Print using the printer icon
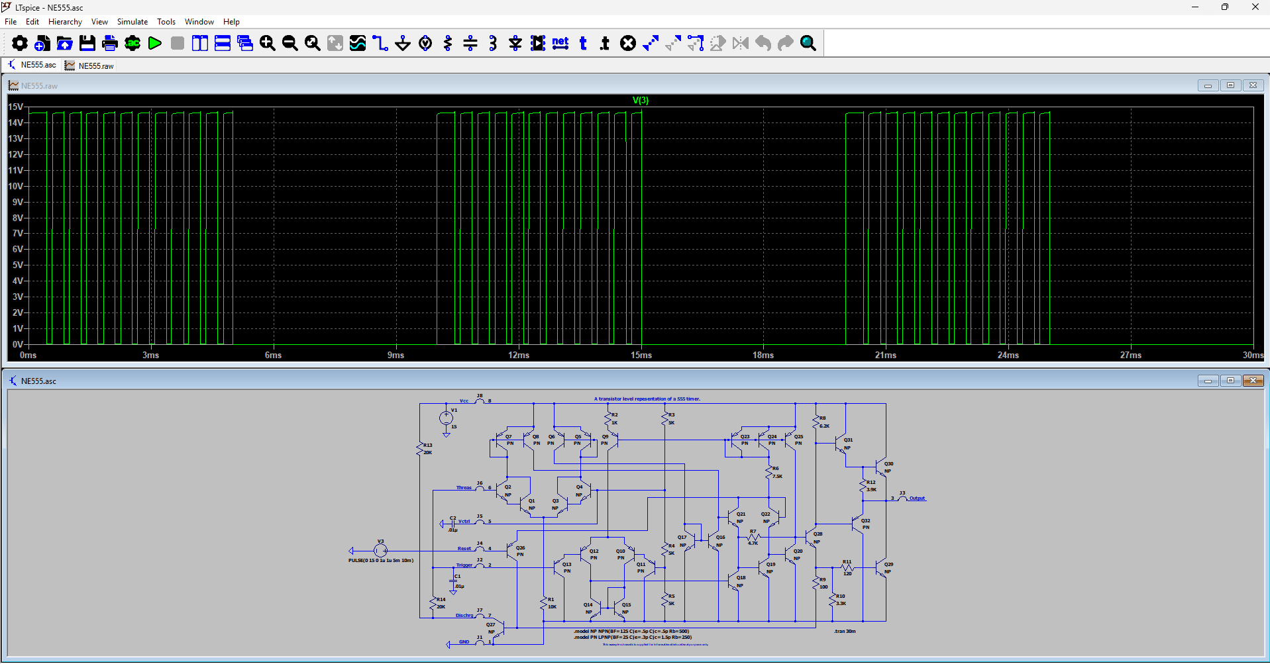 point(110,44)
